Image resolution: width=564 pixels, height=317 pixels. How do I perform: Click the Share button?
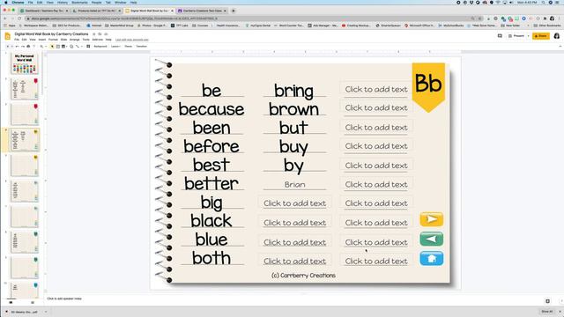(541, 36)
